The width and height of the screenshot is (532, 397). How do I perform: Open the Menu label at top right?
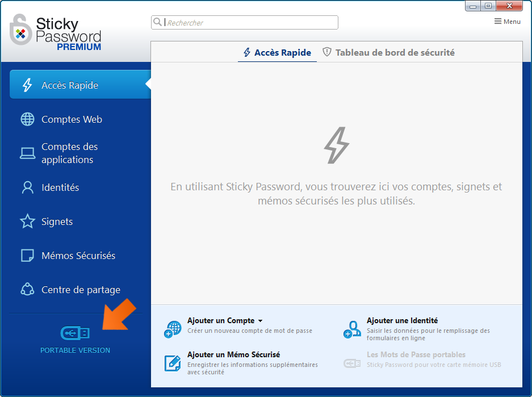[512, 22]
